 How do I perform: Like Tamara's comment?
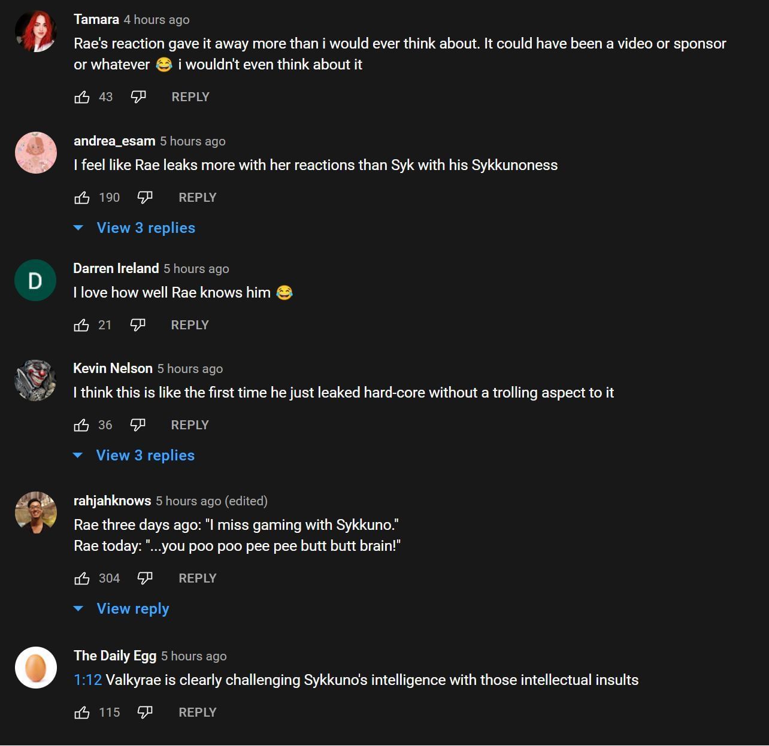(82, 97)
